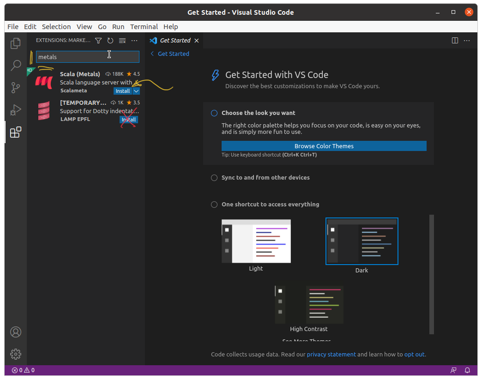Screen dimensions: 482x380
Task: Select 'Sync to and from other devices' step
Action: click(x=265, y=178)
